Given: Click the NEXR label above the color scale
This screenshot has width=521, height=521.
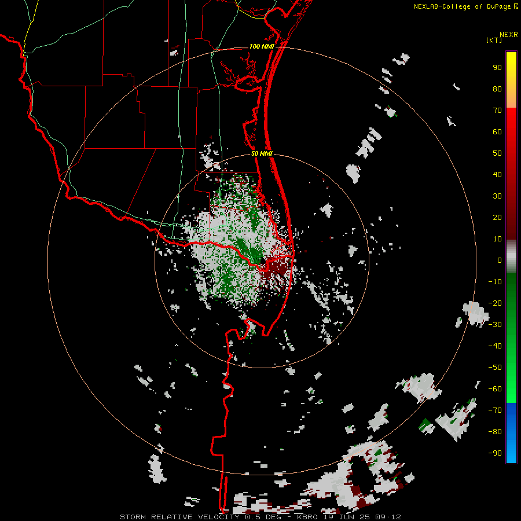Looking at the screenshot, I should 509,35.
